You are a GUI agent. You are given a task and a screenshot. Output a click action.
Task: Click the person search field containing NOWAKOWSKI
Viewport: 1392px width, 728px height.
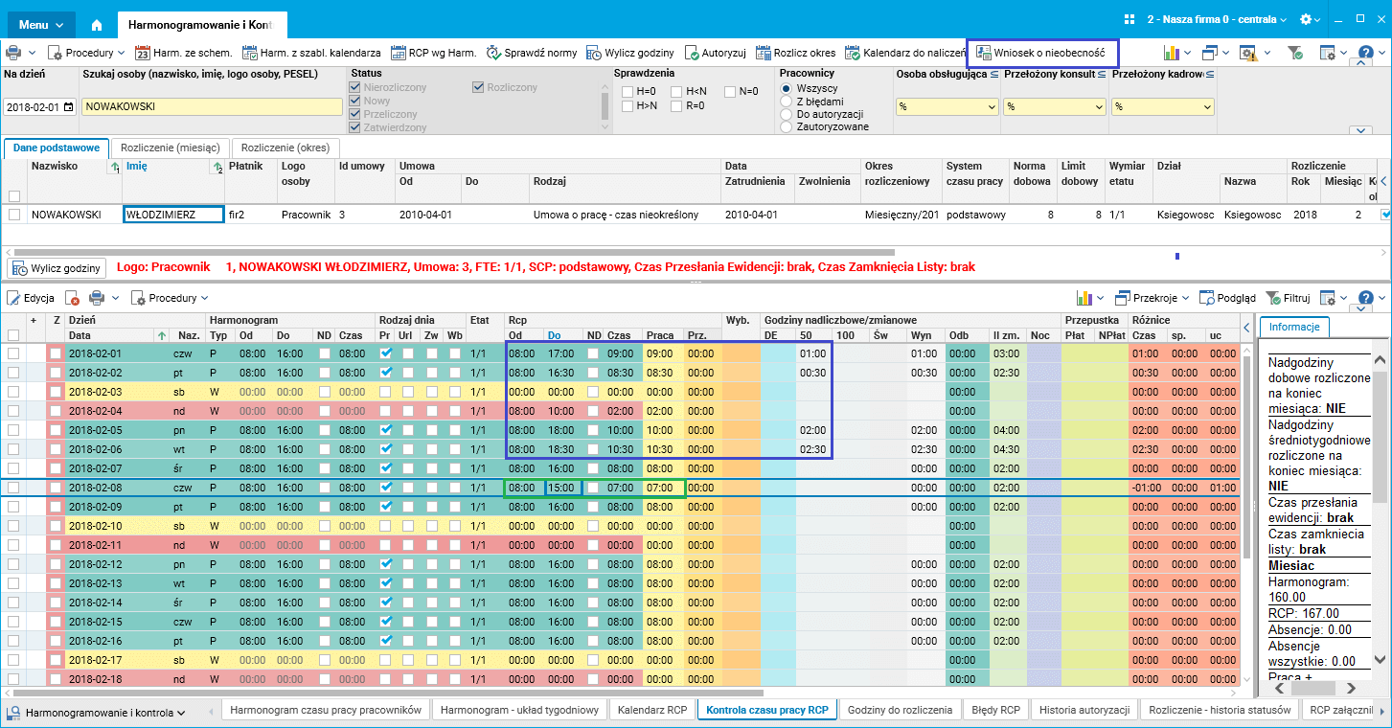click(x=211, y=106)
